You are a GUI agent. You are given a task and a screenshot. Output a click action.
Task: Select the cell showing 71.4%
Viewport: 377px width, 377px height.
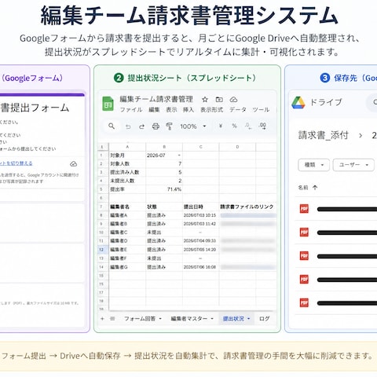pos(164,189)
